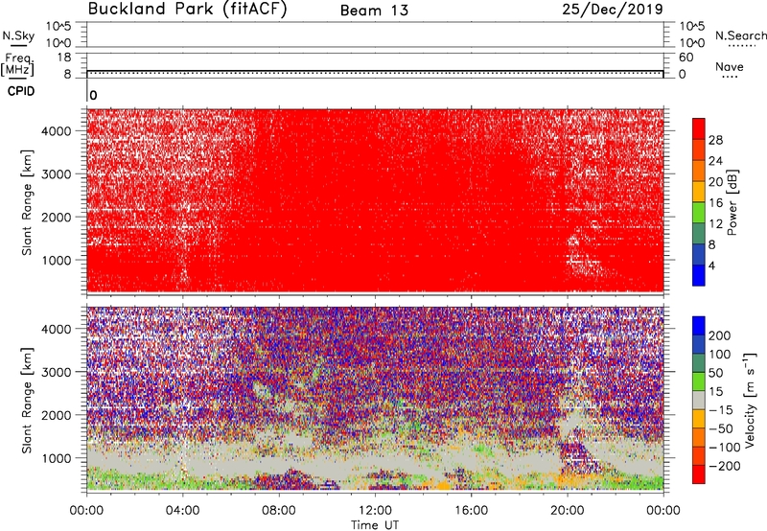Click the gray 15 to -15 velocity band
The image size is (767, 531).
click(x=699, y=401)
